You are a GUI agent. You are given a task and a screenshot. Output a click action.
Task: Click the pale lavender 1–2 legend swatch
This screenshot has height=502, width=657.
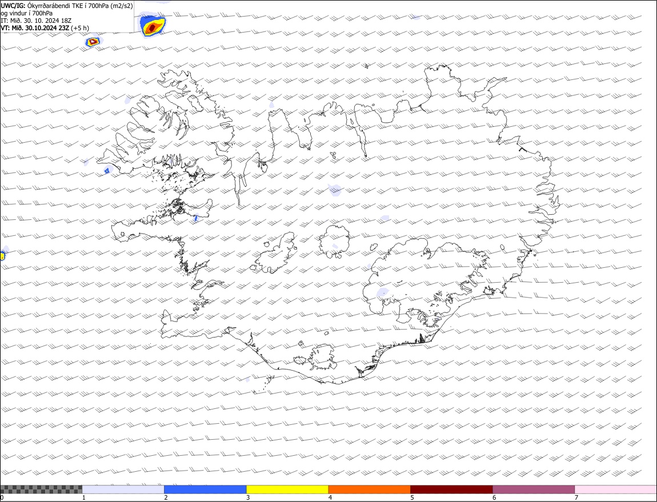[123, 489]
